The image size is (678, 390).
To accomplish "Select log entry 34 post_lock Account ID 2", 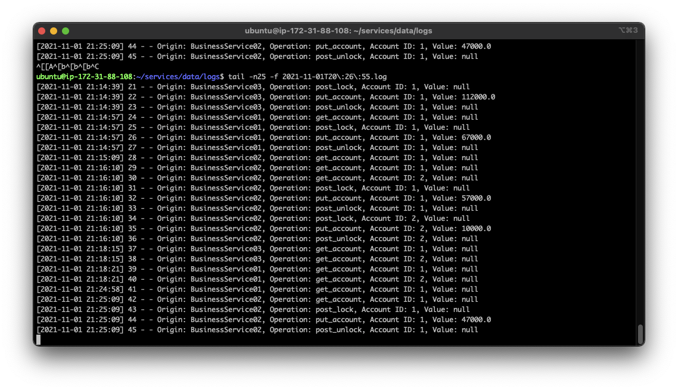I will pyautogui.click(x=253, y=219).
